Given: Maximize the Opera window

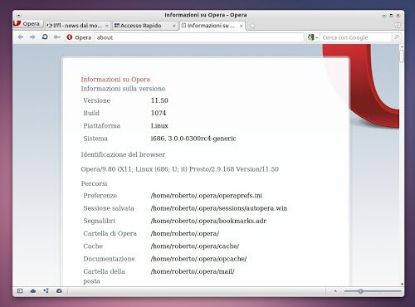Looking at the screenshot, I should coord(391,16).
